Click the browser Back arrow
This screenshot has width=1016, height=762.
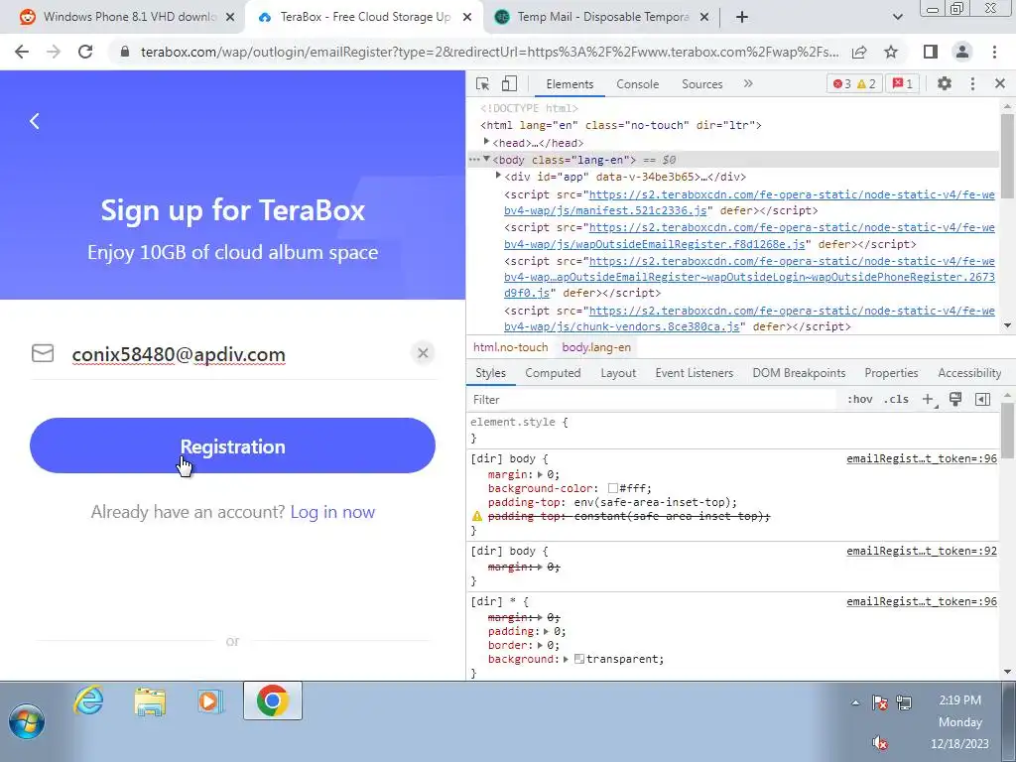[x=22, y=52]
